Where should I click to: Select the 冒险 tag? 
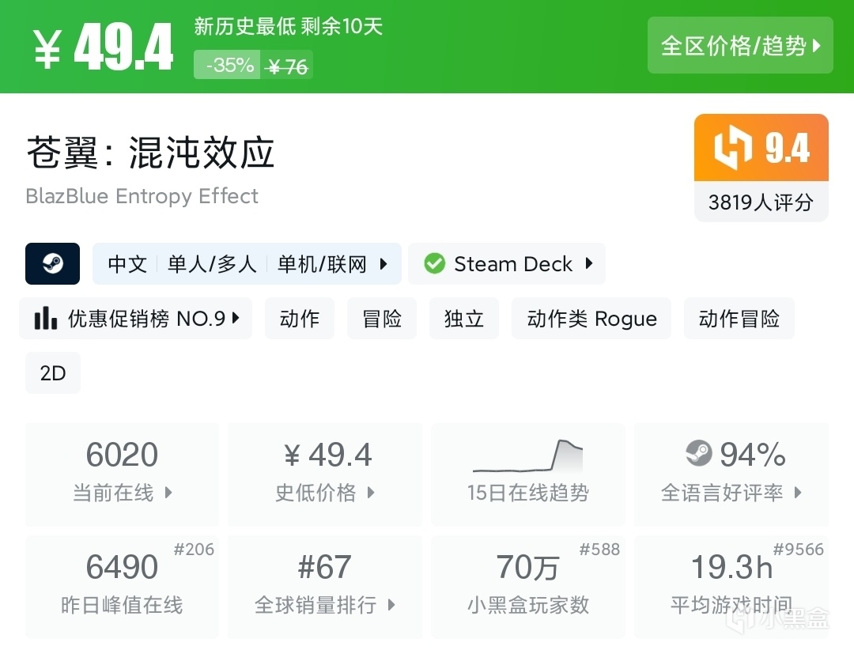(382, 318)
